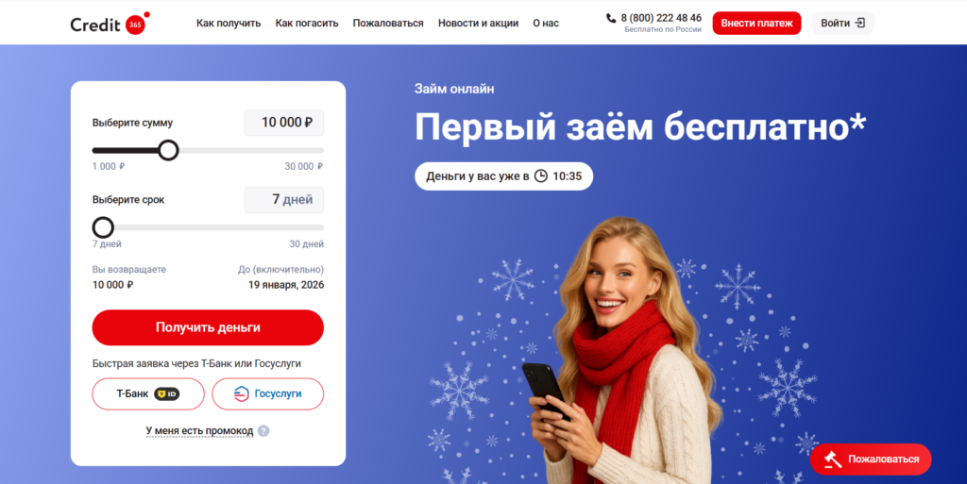967x484 pixels.
Task: Click the Госуслуги logo icon
Action: click(x=242, y=394)
